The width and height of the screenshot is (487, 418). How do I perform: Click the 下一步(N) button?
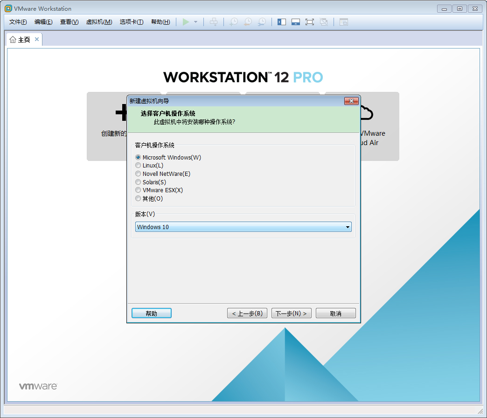(x=291, y=313)
